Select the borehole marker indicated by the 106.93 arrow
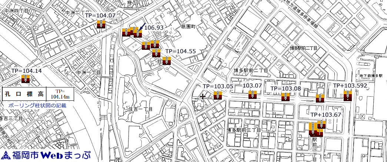Screen dimensions: 387x162 [x=138, y=33]
